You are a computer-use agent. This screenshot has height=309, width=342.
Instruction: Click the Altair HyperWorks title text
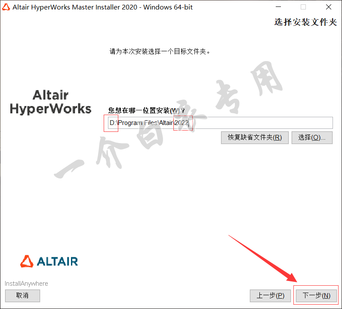pos(51,102)
